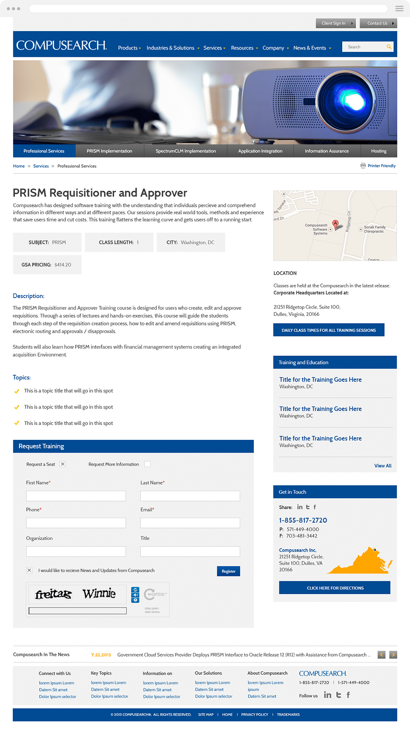Open Daily Class Times For All Training Sessions
Viewport: 410px width, 737px height.
point(329,330)
